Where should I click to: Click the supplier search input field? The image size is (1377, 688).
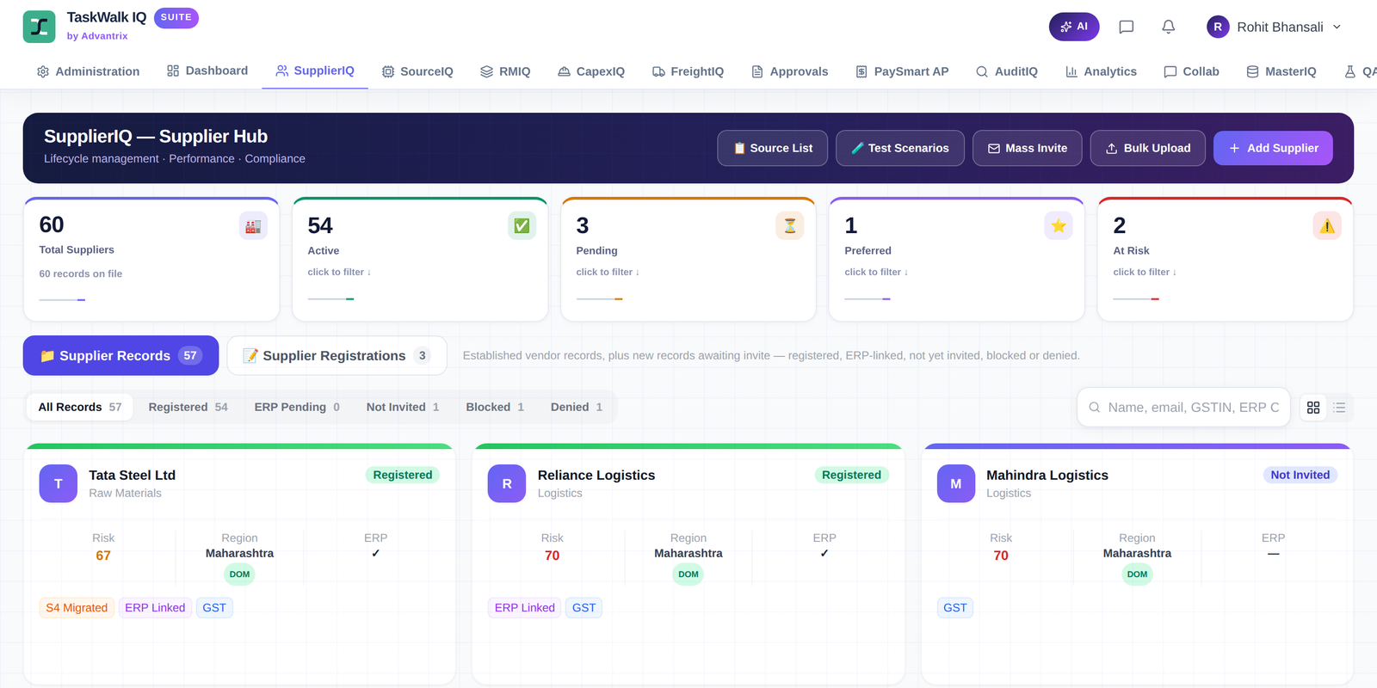point(1183,408)
